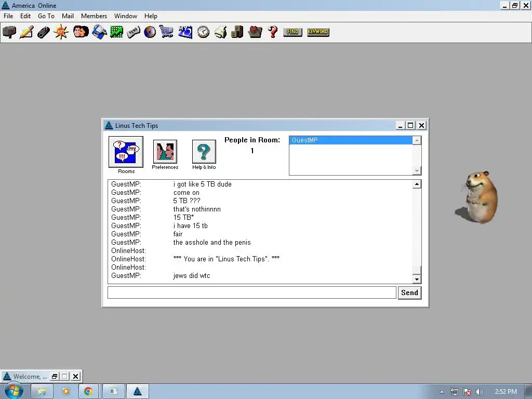Open the Action Center flag icon
The width and height of the screenshot is (532, 399).
pos(467,392)
